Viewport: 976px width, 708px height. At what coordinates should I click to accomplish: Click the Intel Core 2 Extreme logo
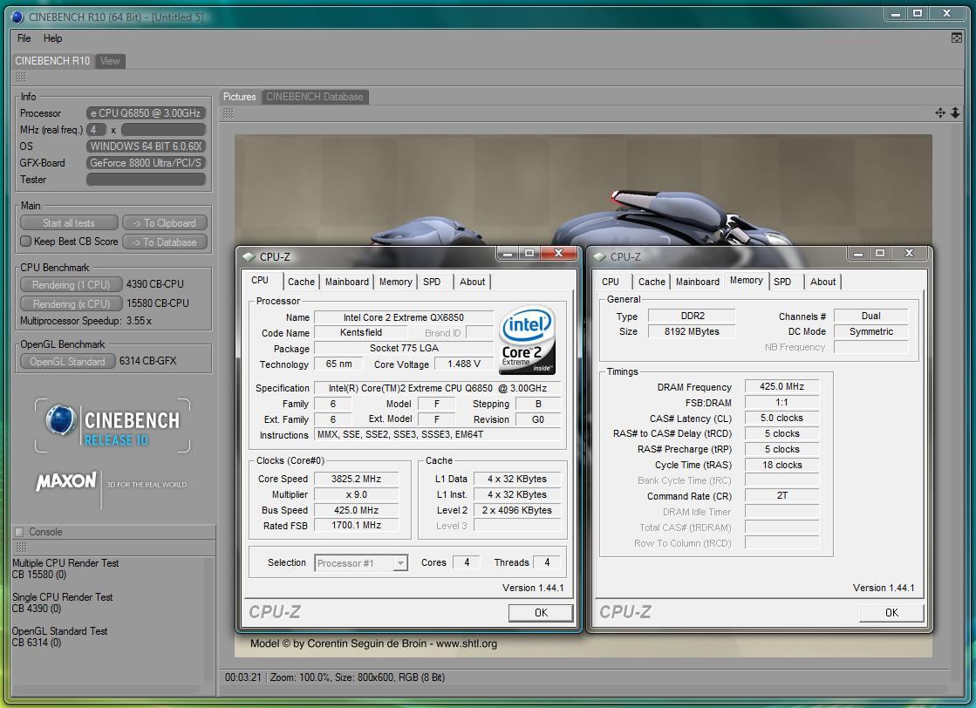pyautogui.click(x=527, y=340)
